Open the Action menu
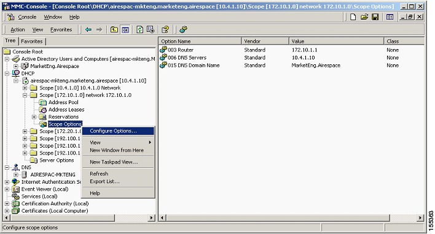The width and height of the screenshot is (435, 234). [x=17, y=29]
